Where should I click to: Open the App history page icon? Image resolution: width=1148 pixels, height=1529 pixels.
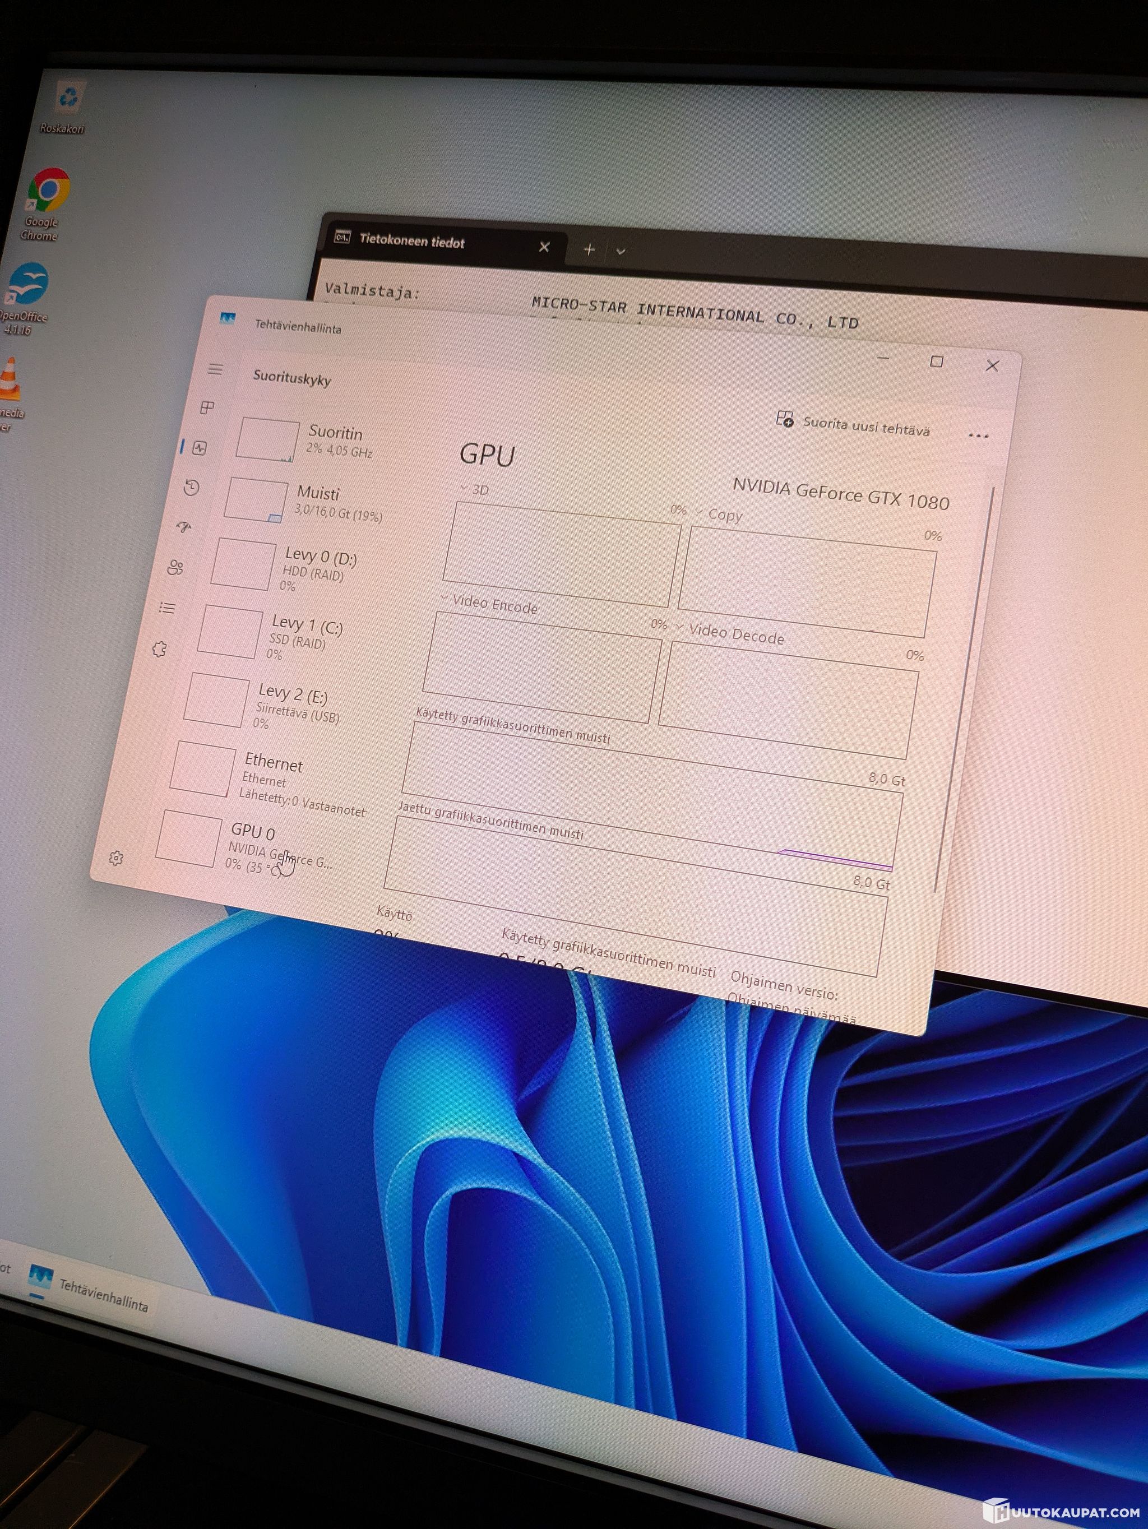192,488
